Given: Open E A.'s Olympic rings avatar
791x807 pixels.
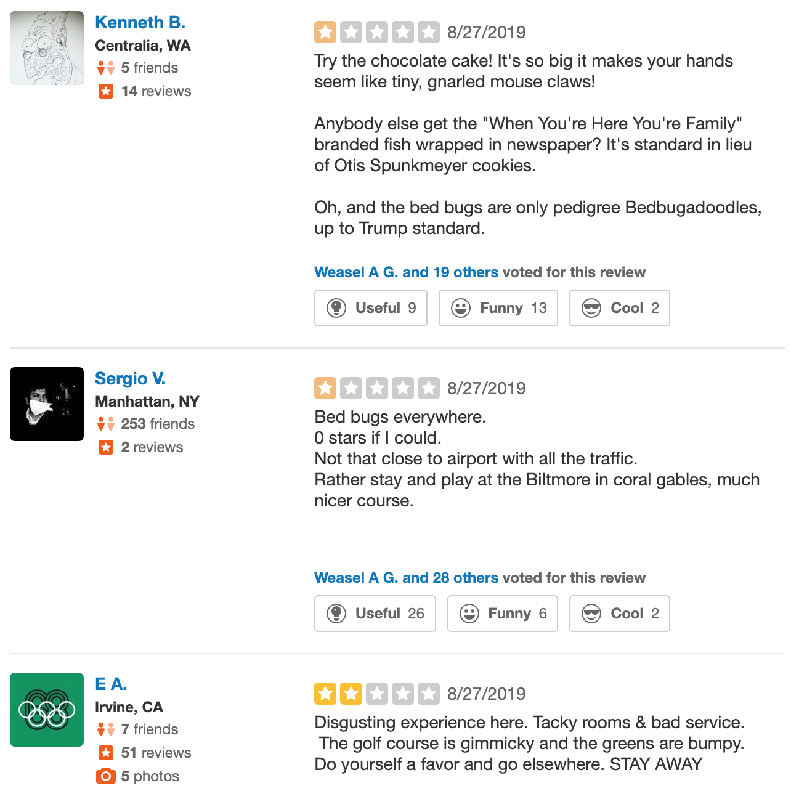Looking at the screenshot, I should pos(47,710).
